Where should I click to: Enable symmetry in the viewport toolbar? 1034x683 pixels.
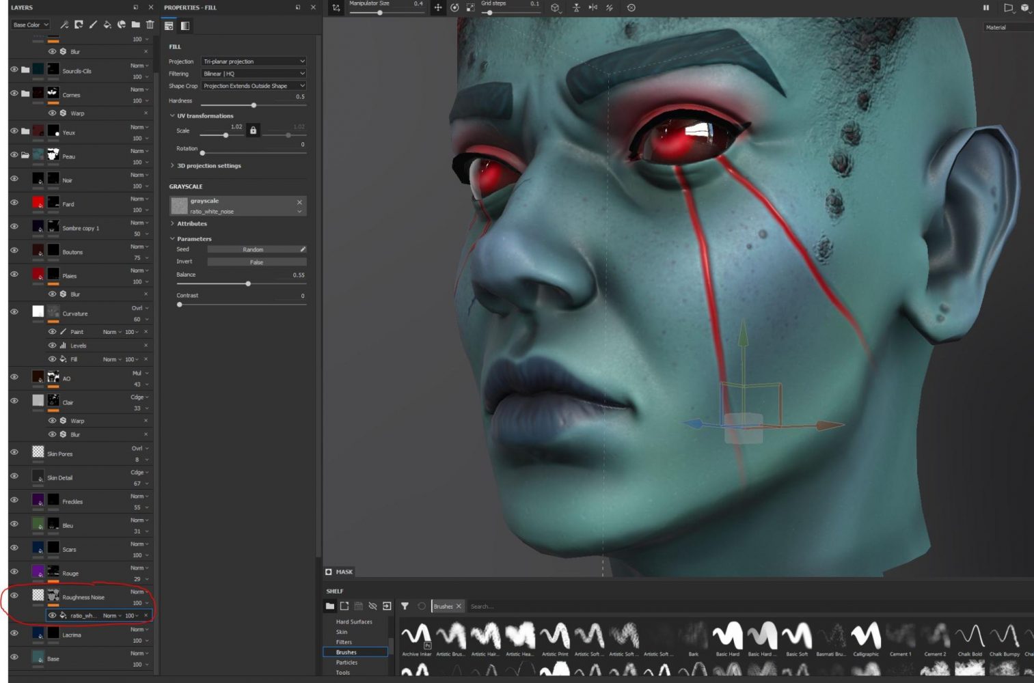point(593,8)
